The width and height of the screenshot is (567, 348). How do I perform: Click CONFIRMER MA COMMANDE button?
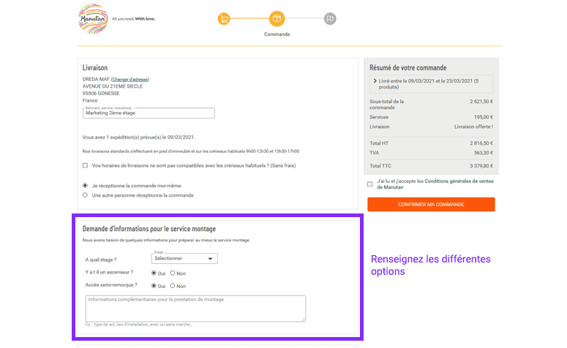point(431,205)
